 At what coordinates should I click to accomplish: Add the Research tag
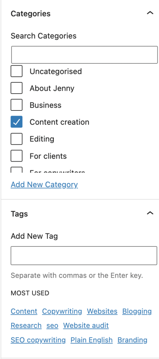[x=26, y=326]
